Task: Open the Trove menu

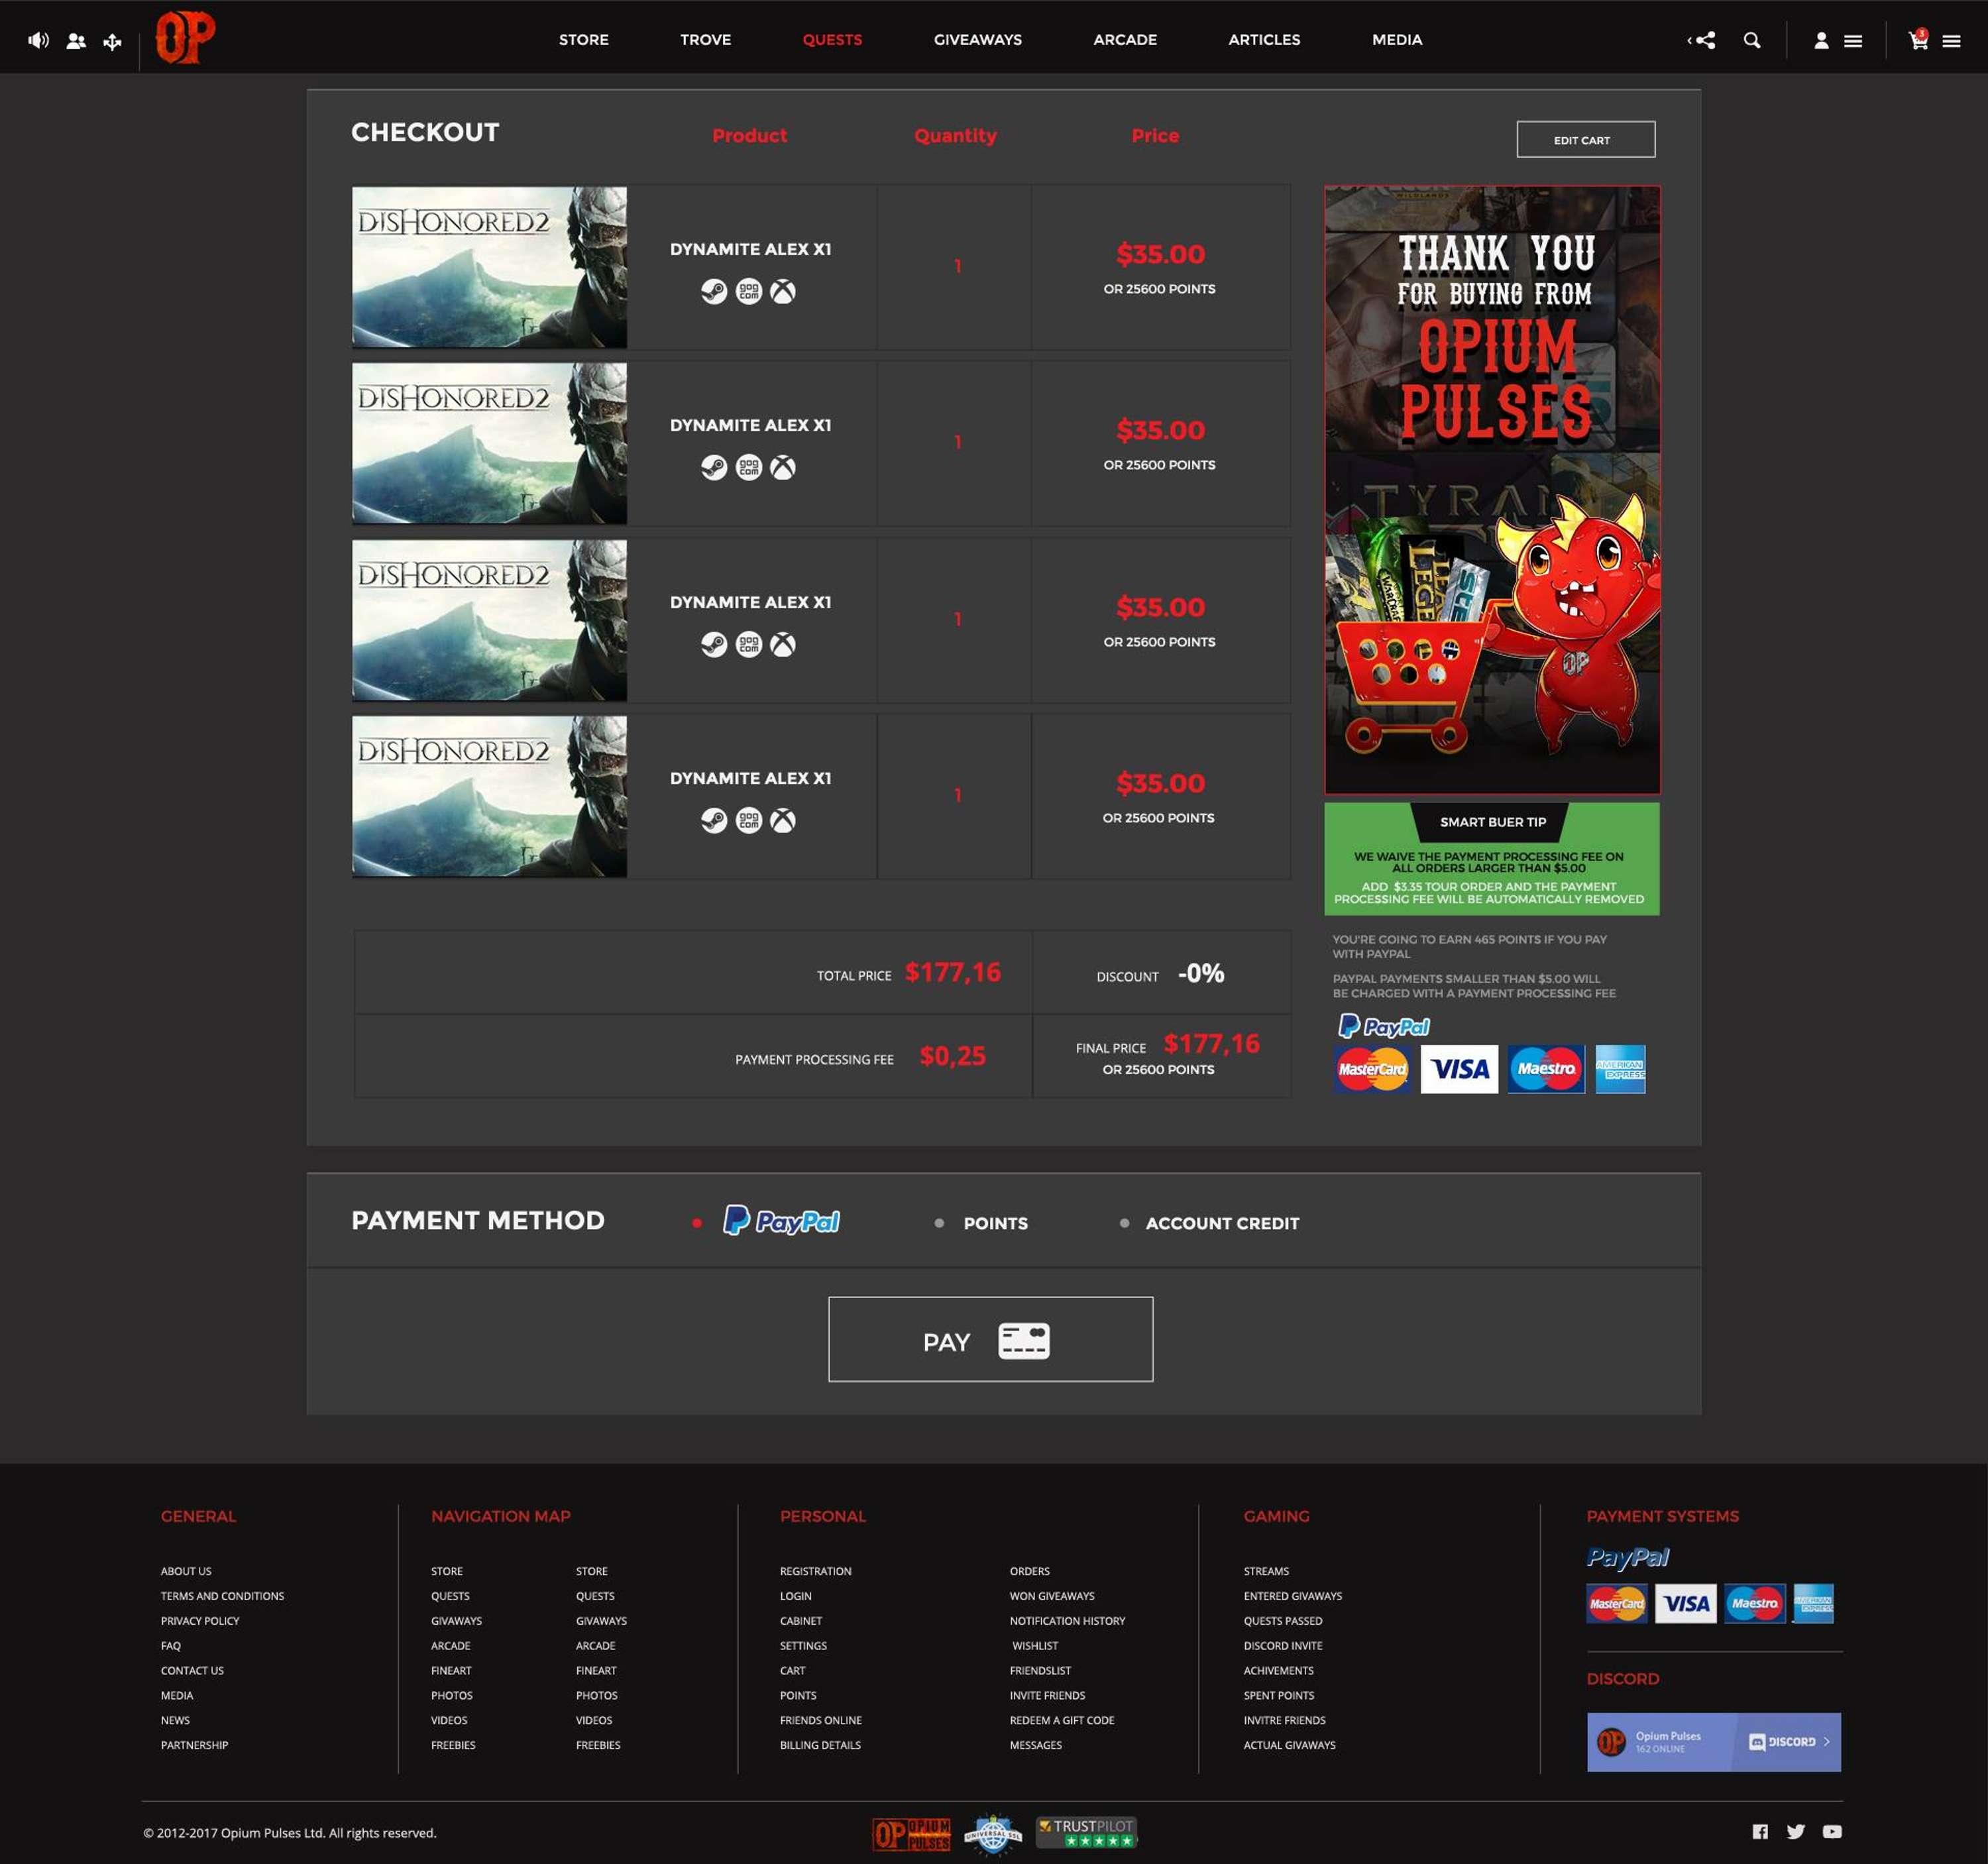Action: (x=705, y=40)
